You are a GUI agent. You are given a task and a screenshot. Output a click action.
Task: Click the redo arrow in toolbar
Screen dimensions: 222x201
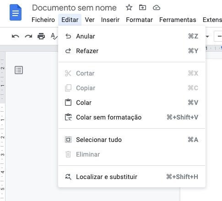28,36
